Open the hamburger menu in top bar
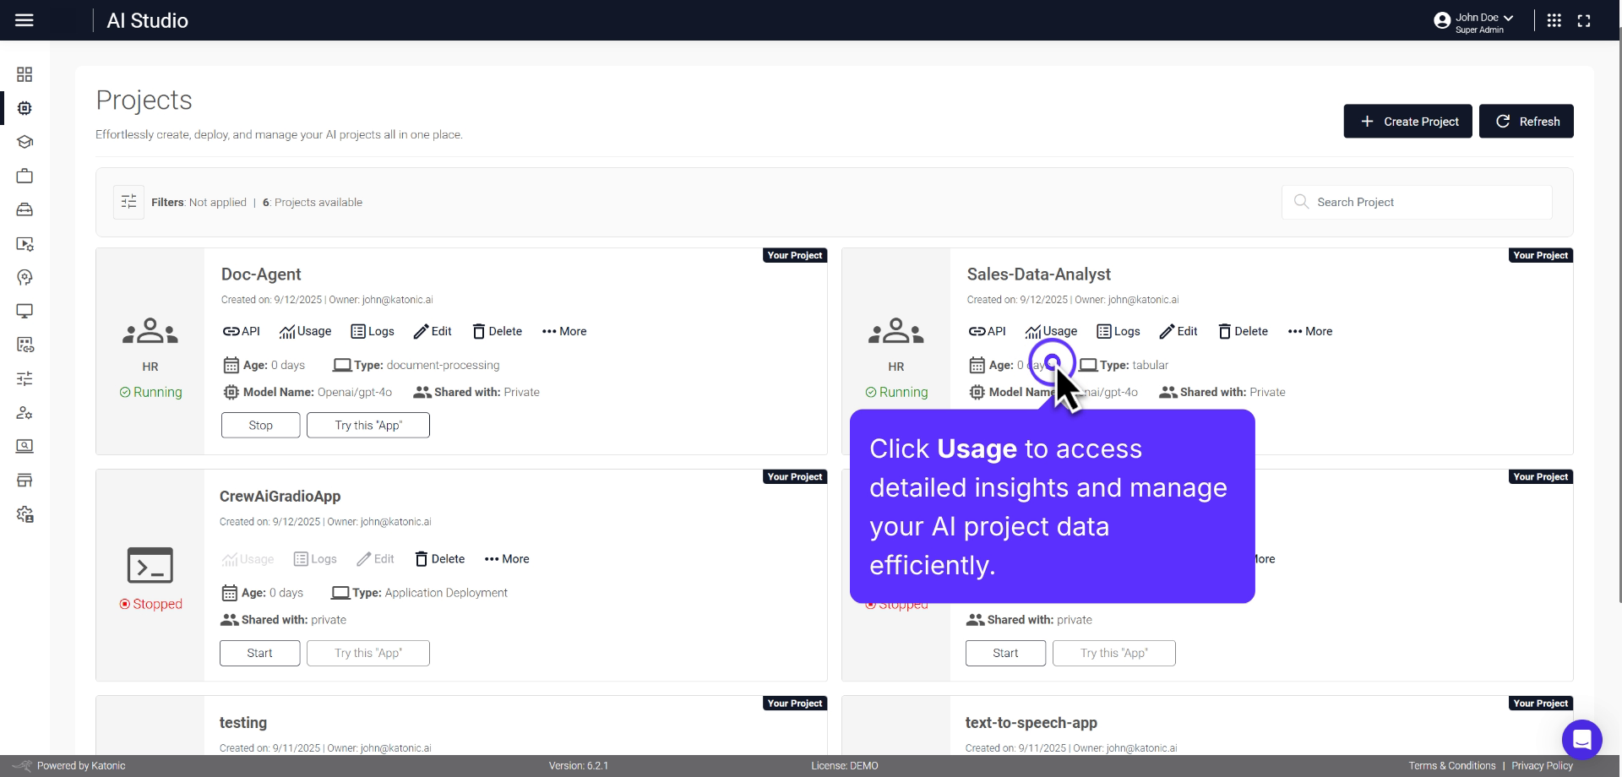 point(24,19)
